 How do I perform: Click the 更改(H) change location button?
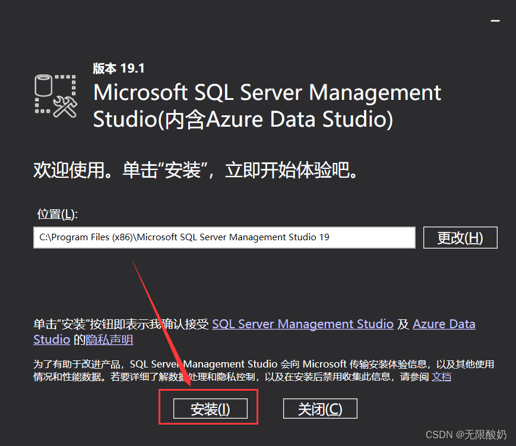tap(460, 238)
